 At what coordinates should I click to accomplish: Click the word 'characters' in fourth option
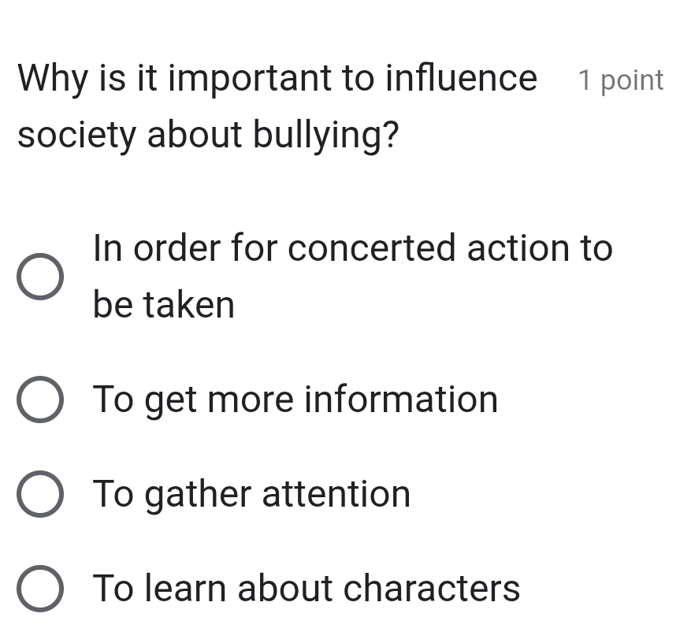[432, 589]
